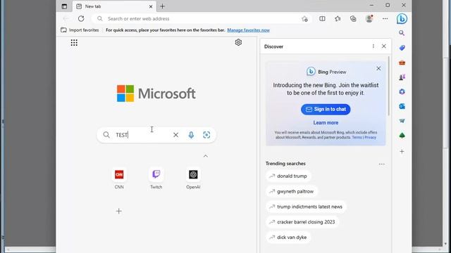Viewport: 451px width, 253px height.
Task: Open sidebar Search icon
Action: coord(402,33)
